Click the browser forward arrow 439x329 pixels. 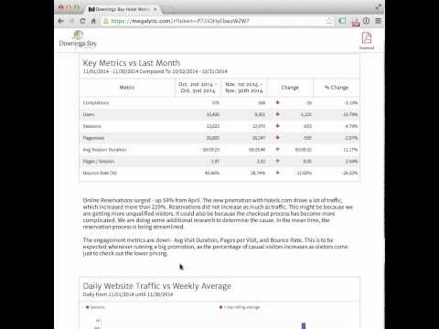(72, 21)
